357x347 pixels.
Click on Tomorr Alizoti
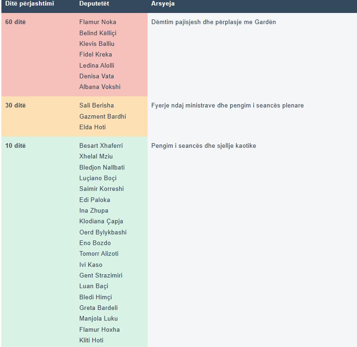99,253
